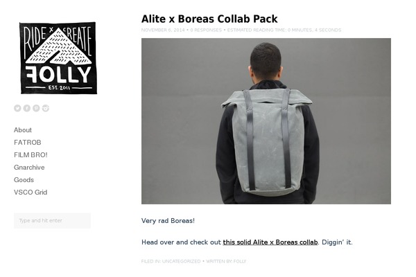
Task: View the 0 Responses comments link
Action: click(x=206, y=30)
